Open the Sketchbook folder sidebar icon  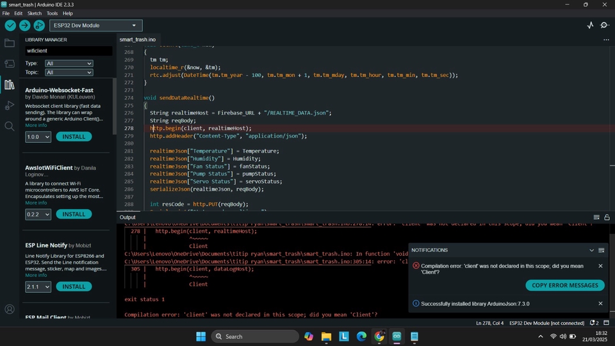coord(10,43)
